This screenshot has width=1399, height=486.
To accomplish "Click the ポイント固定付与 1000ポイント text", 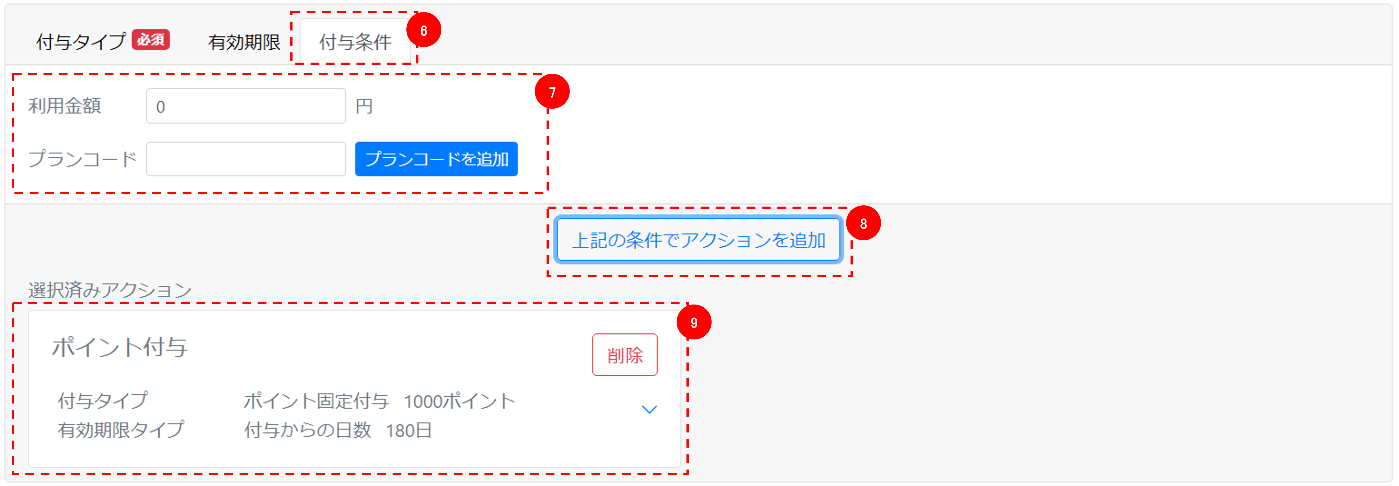I will coord(379,401).
